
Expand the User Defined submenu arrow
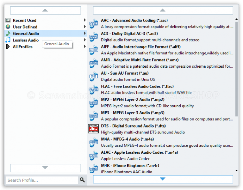click(x=84, y=27)
